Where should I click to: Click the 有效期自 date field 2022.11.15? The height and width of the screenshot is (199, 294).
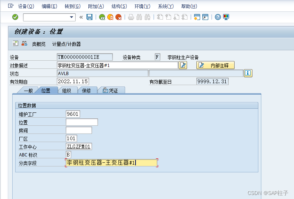click(x=73, y=81)
